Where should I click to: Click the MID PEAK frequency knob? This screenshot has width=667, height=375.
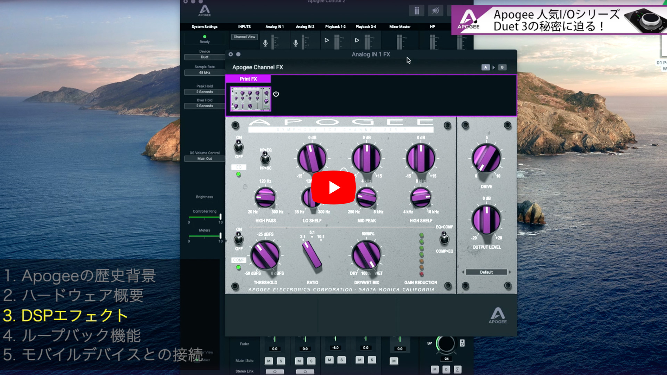[366, 198]
